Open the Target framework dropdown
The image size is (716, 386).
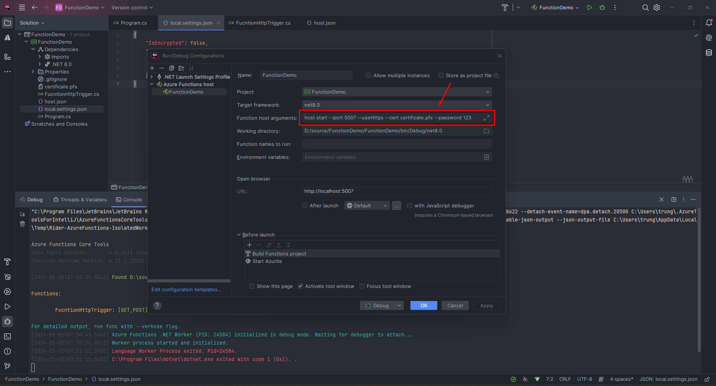[487, 105]
